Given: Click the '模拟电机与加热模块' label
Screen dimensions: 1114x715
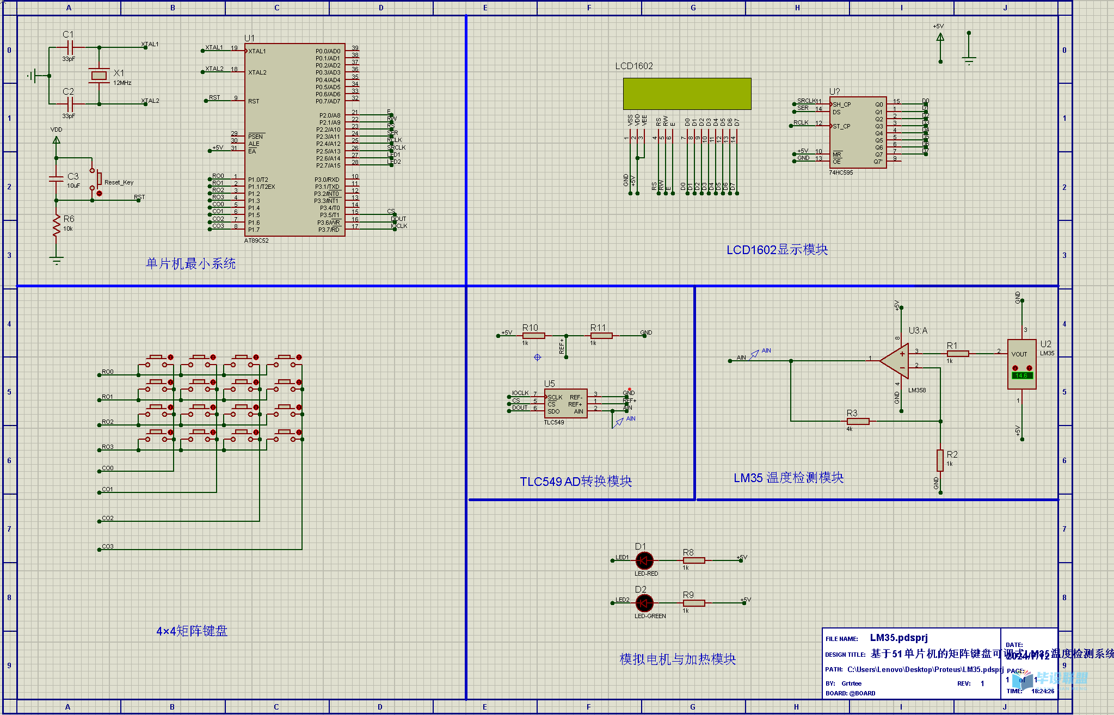Looking at the screenshot, I should pos(678,659).
